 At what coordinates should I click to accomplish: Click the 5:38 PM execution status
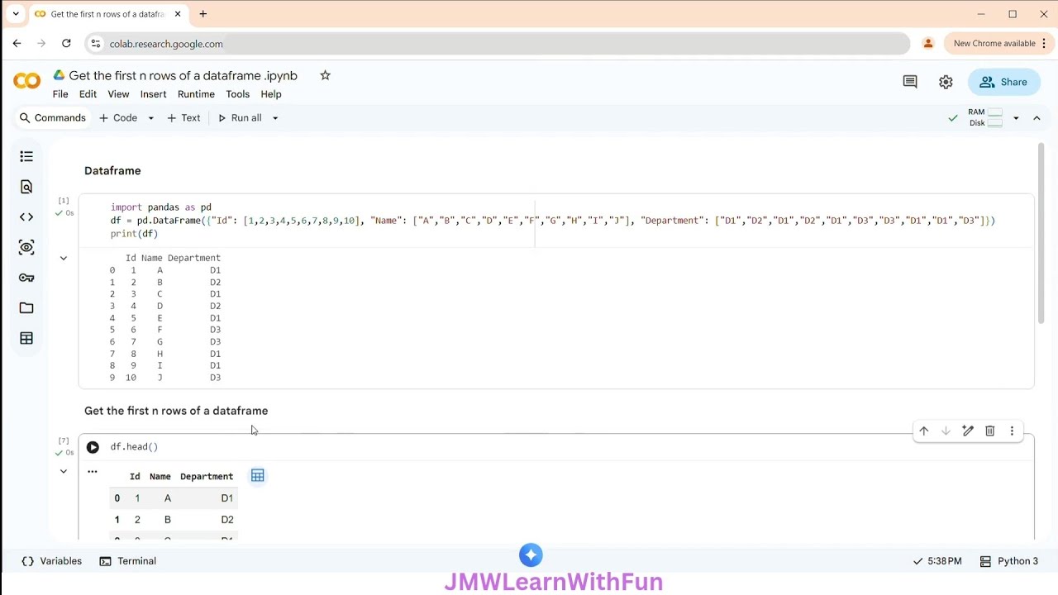click(937, 561)
